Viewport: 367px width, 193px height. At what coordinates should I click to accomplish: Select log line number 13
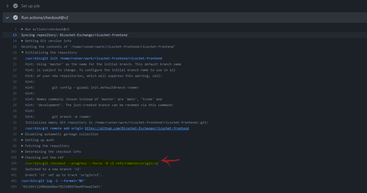(15, 35)
